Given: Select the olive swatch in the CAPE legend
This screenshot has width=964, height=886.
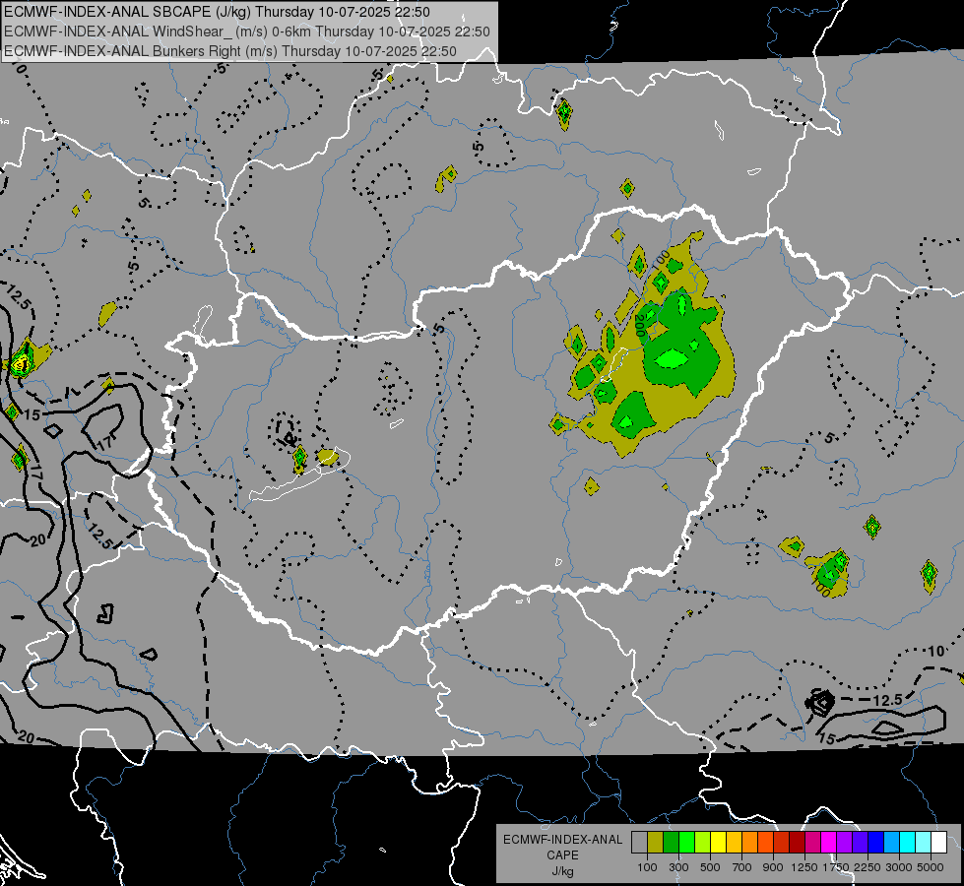Looking at the screenshot, I should [656, 843].
